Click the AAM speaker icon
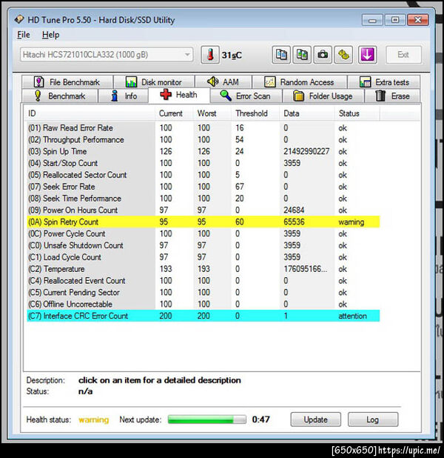 (x=212, y=82)
